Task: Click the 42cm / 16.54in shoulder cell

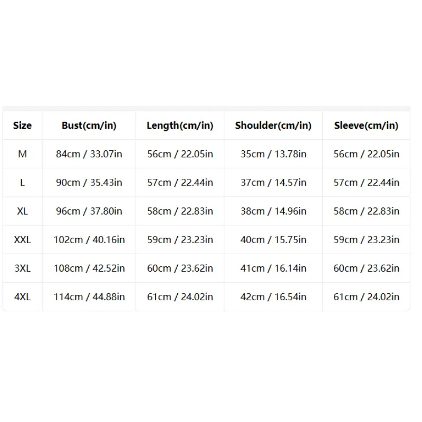Action: click(273, 296)
